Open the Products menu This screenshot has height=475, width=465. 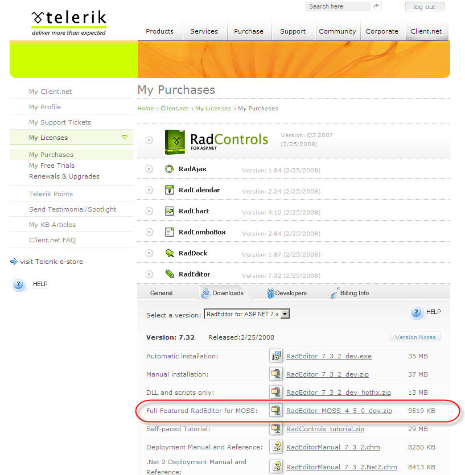[x=160, y=31]
